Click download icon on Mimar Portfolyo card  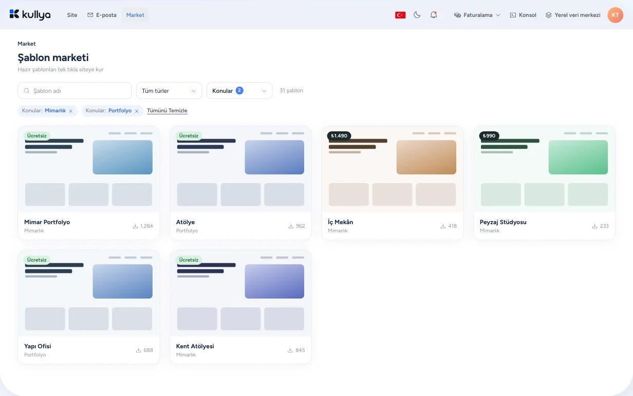(136, 226)
